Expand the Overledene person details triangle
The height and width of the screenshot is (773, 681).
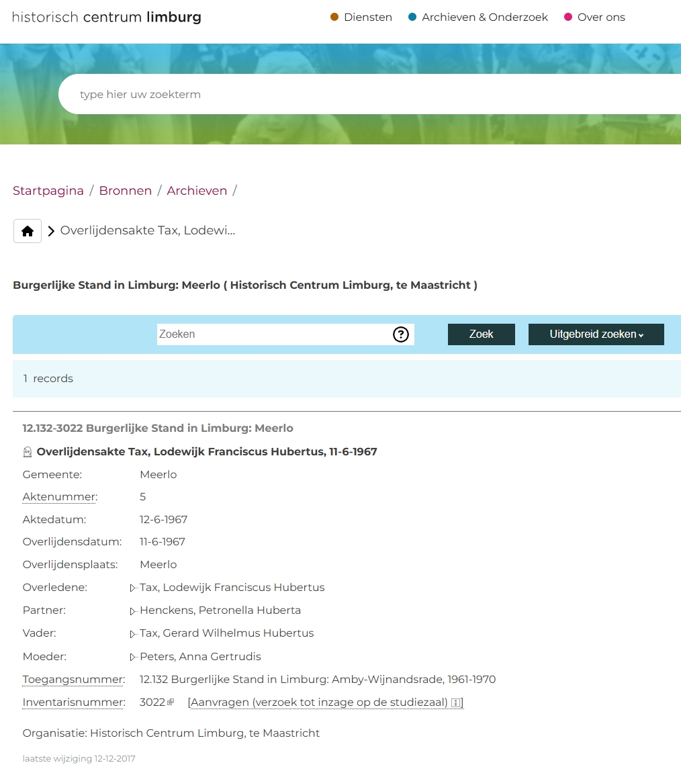click(x=133, y=588)
